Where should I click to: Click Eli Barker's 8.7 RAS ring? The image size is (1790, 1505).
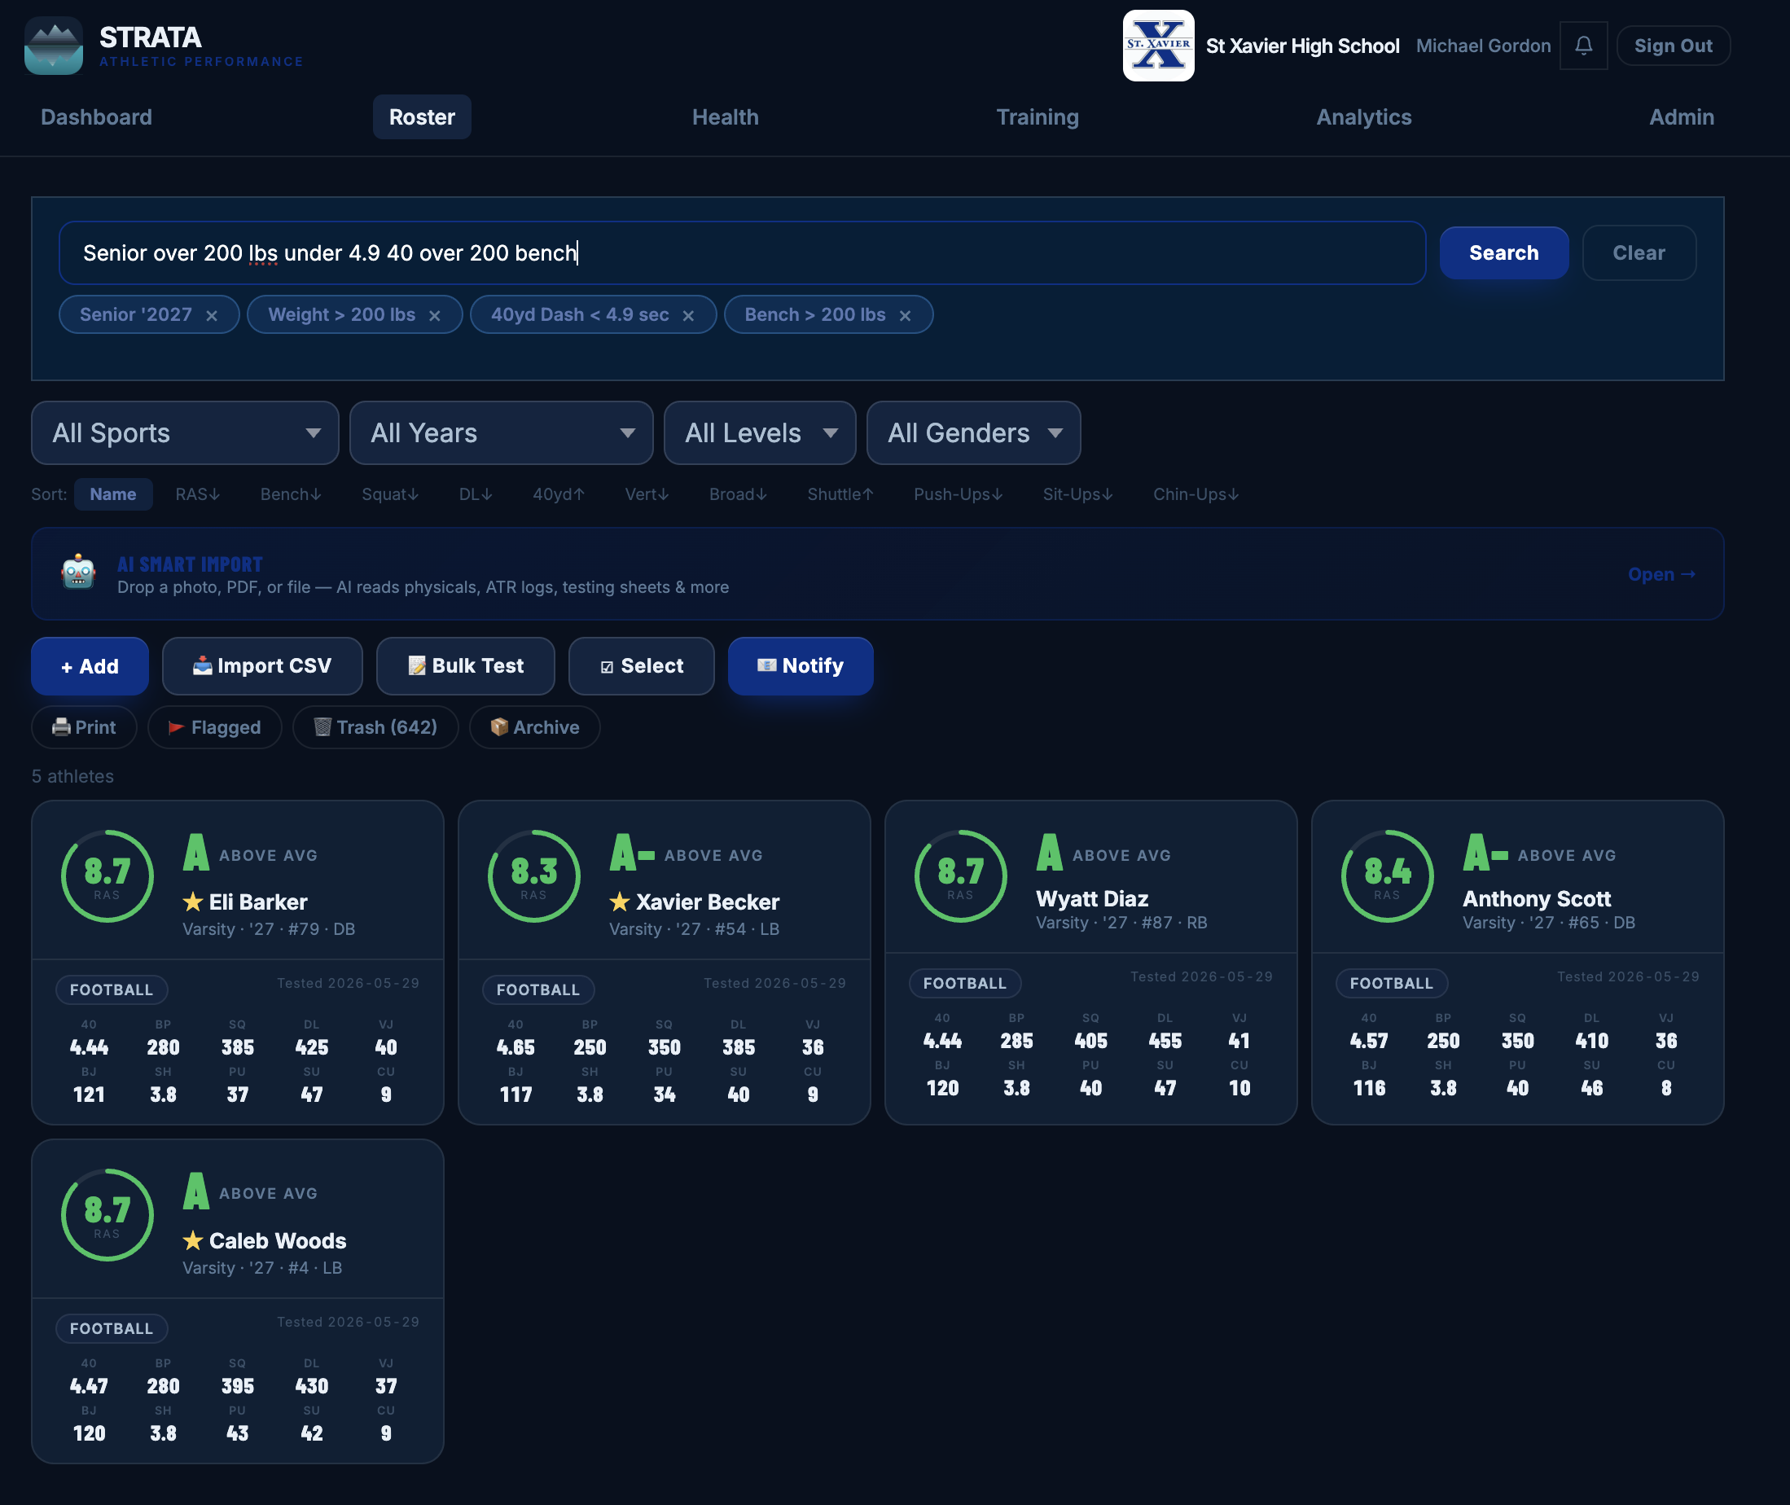[x=107, y=876]
